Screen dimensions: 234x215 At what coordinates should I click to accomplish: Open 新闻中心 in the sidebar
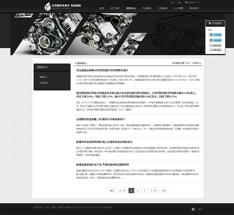pyautogui.click(x=43, y=77)
